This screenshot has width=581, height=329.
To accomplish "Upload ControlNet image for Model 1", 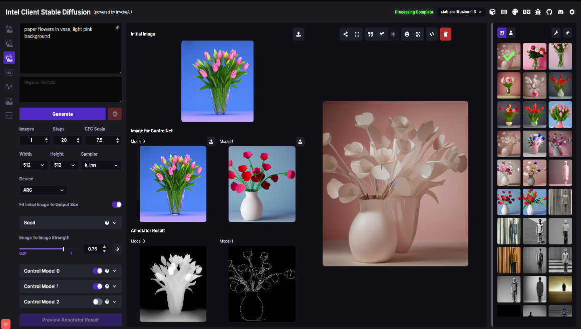I will [x=300, y=142].
